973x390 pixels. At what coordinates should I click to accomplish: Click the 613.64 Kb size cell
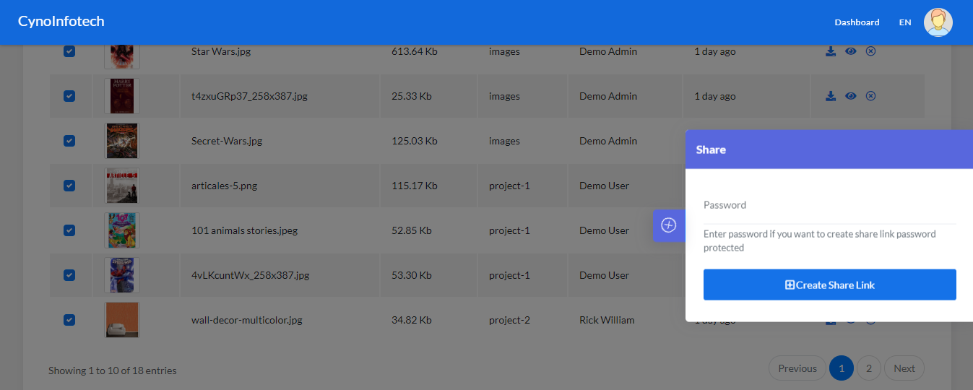(x=414, y=51)
